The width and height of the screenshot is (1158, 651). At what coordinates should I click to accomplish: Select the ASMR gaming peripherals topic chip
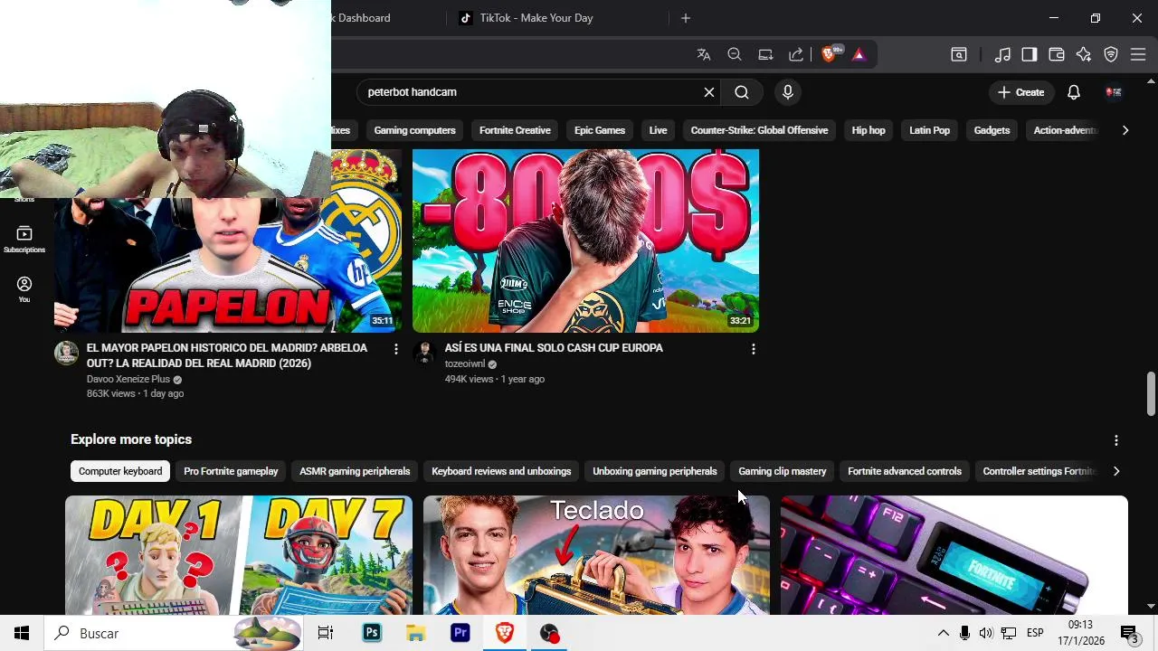click(355, 471)
